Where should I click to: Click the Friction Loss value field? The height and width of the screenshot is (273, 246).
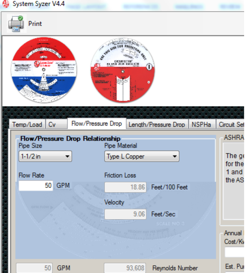(x=125, y=187)
